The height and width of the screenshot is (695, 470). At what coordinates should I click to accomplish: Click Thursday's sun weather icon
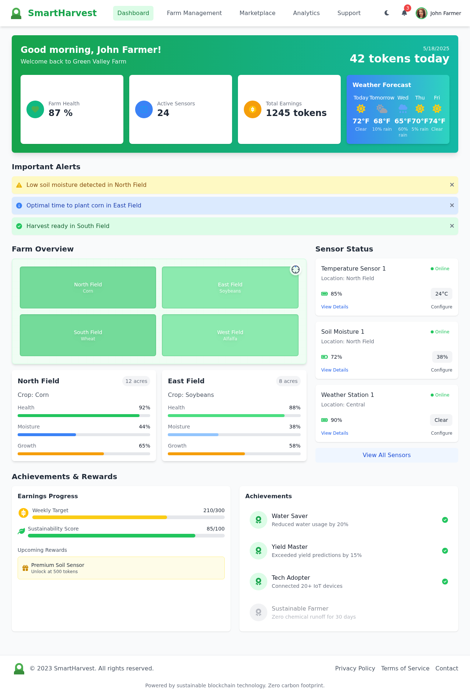[420, 109]
